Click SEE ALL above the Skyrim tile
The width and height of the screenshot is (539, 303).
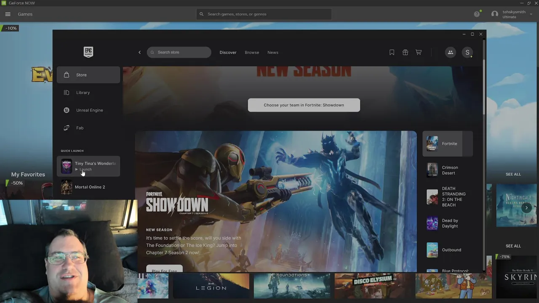click(513, 246)
